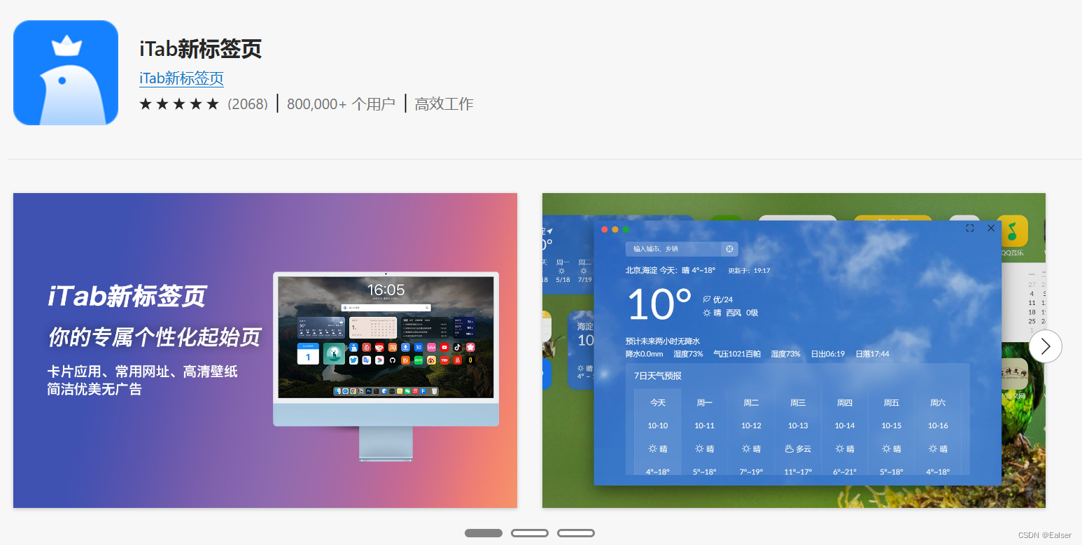Click the QQ音乐 app icon
The width and height of the screenshot is (1082, 545).
1012,231
